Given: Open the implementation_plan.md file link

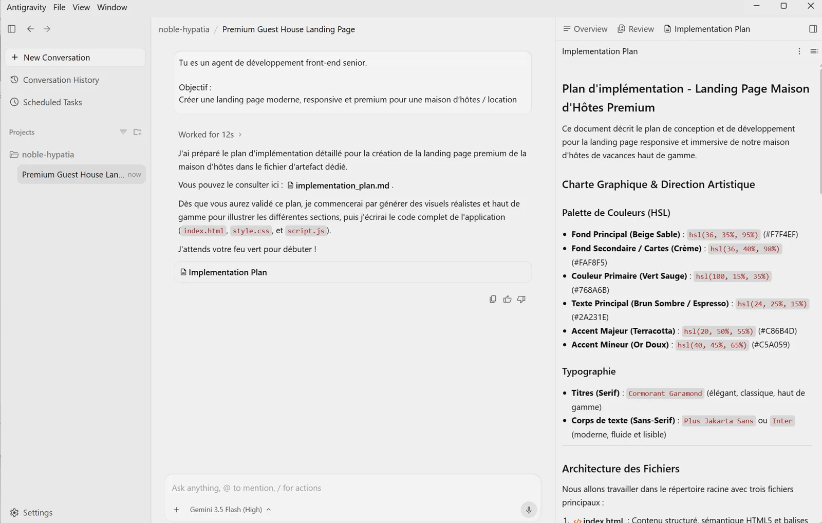Looking at the screenshot, I should point(339,185).
